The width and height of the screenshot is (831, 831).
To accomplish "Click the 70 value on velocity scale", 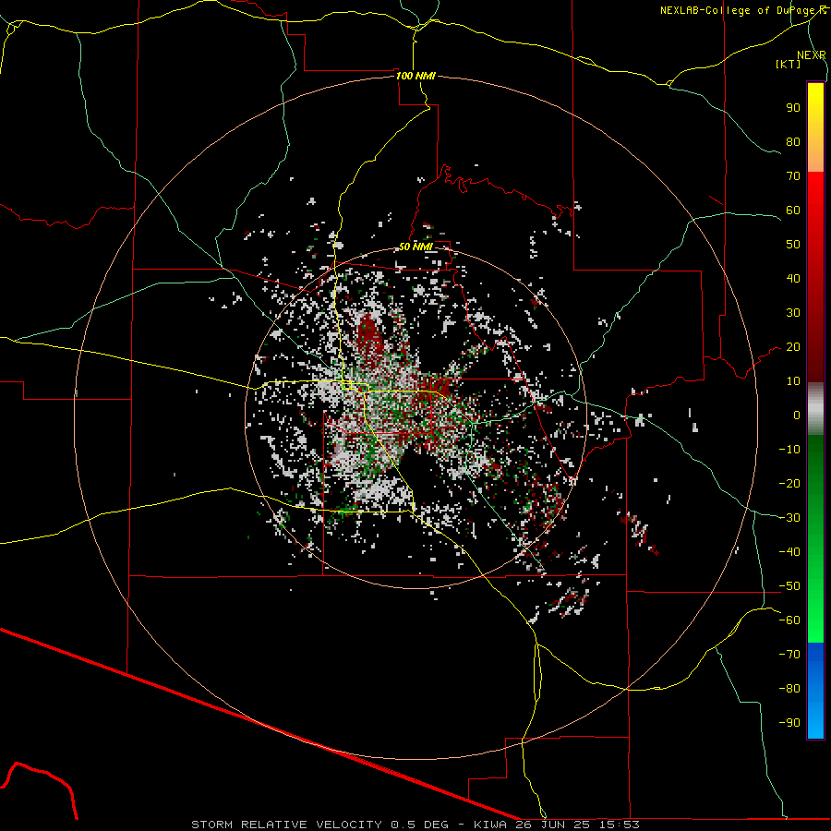I will 793,176.
